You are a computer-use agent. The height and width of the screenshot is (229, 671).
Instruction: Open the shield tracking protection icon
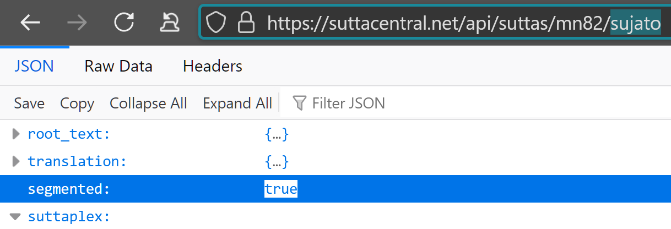pyautogui.click(x=217, y=23)
